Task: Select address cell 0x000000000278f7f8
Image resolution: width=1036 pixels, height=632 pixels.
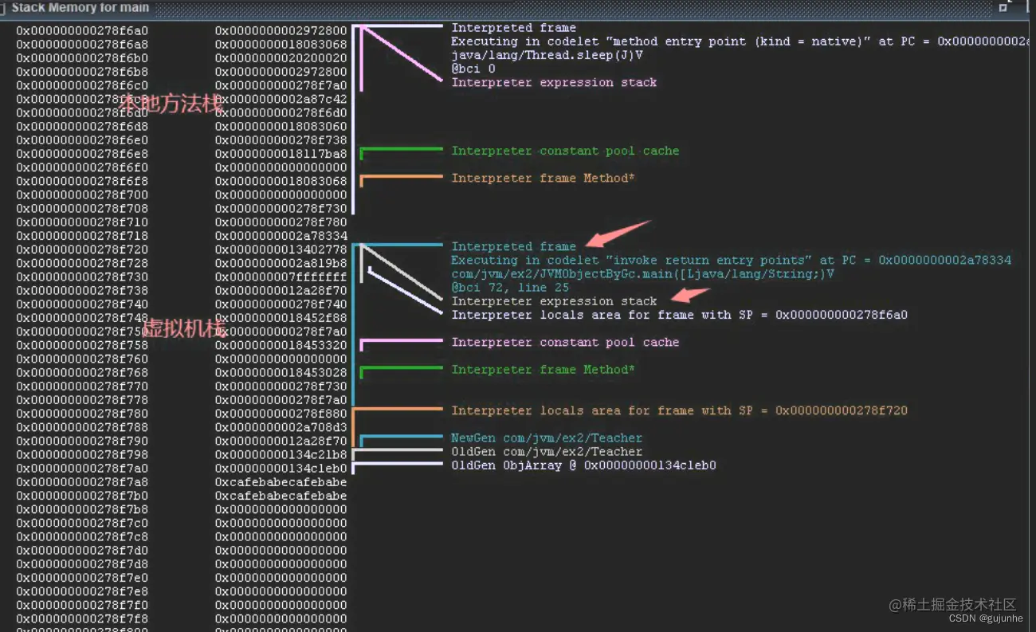Action: pos(82,618)
